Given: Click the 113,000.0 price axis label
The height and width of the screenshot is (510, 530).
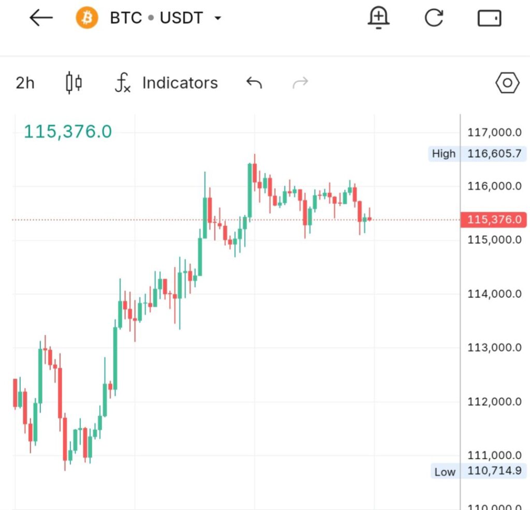Looking at the screenshot, I should (494, 348).
